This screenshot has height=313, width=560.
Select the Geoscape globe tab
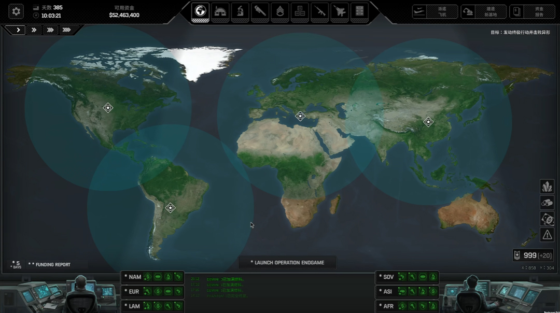click(x=200, y=11)
